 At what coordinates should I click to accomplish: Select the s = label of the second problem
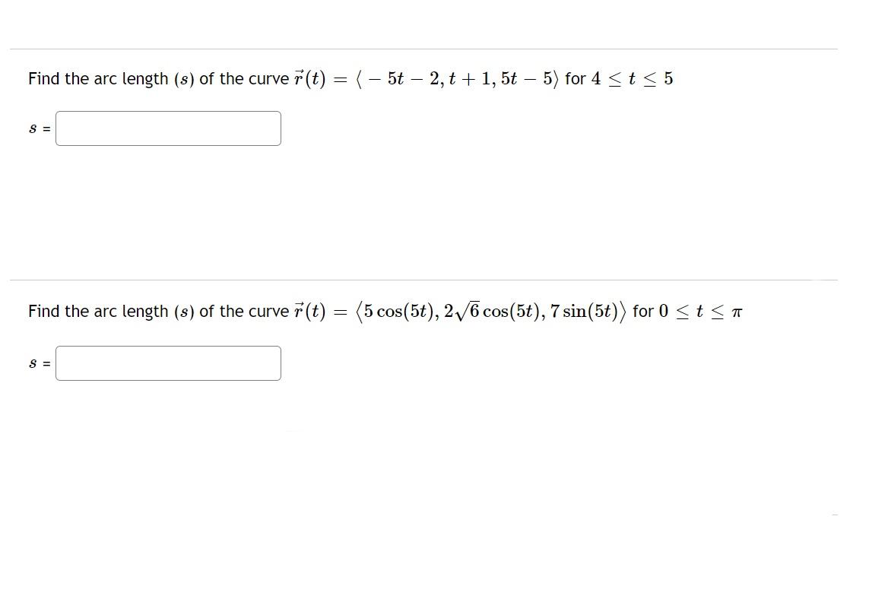(38, 363)
